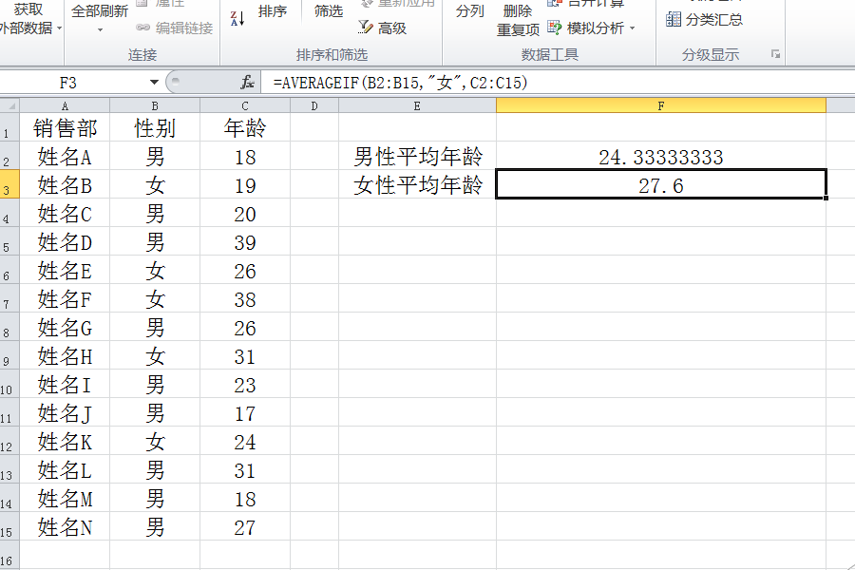Viewport: 855px width, 570px height.
Task: Click age cell 39 in 姓名D row
Action: pyautogui.click(x=245, y=241)
